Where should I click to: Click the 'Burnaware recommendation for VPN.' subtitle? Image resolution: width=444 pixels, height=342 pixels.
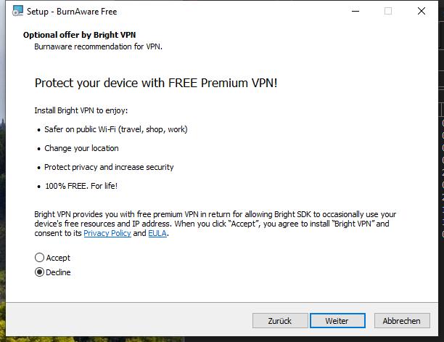click(x=98, y=46)
